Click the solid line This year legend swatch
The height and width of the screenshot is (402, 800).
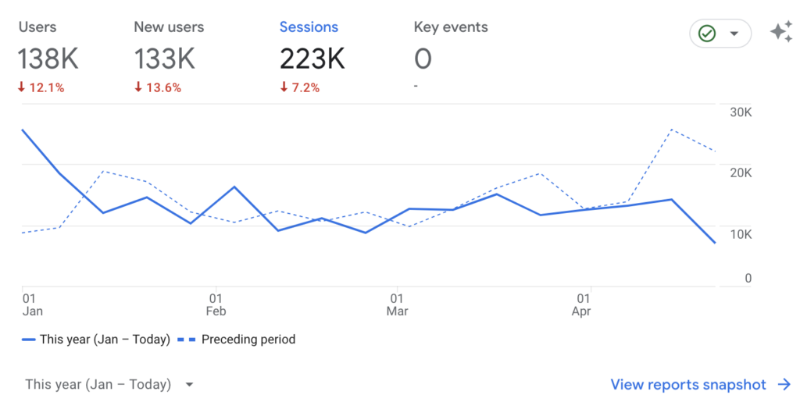point(29,340)
